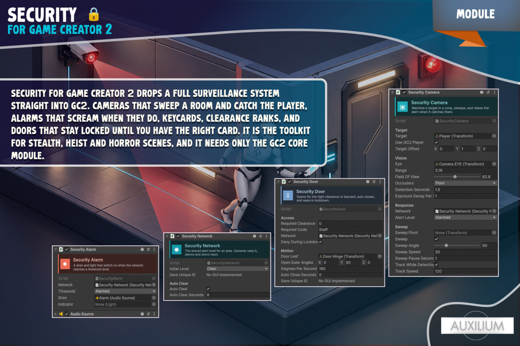Collapse the Security Camera component foldout
The width and height of the screenshot is (520, 346).
tap(392, 92)
